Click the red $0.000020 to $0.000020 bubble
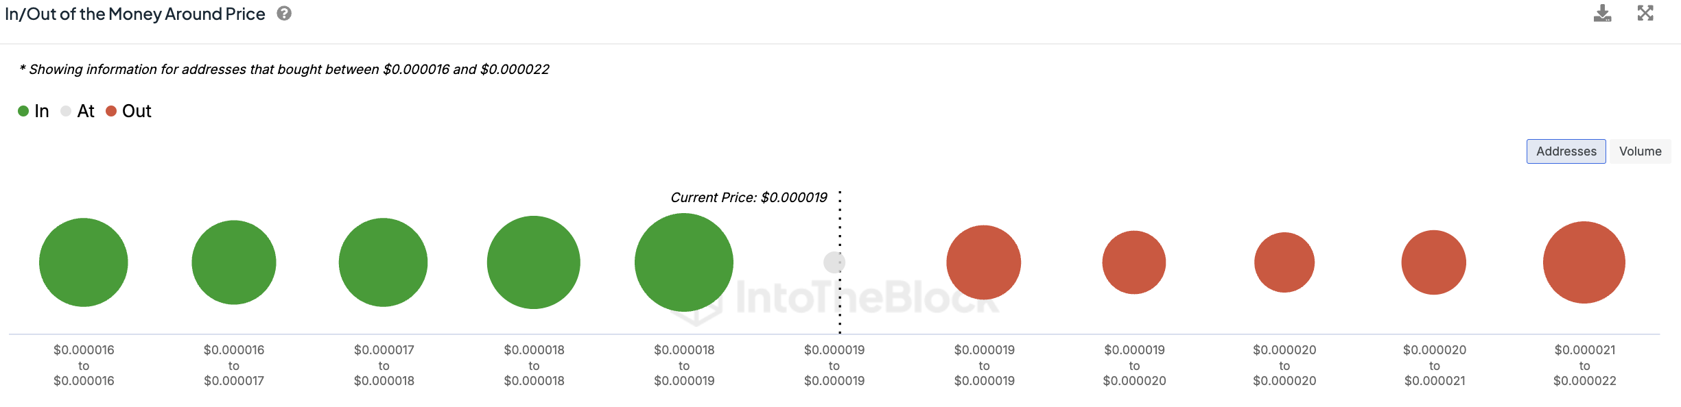 1284,262
